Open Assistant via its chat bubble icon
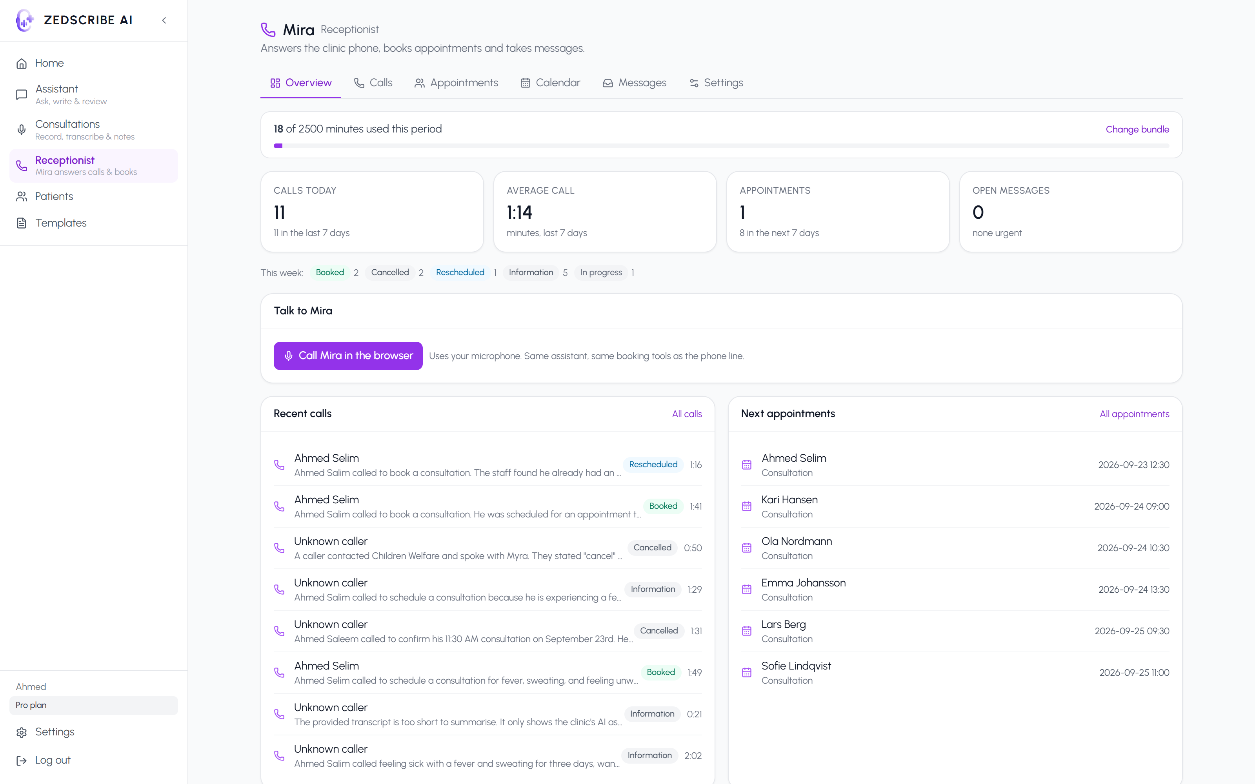 21,94
